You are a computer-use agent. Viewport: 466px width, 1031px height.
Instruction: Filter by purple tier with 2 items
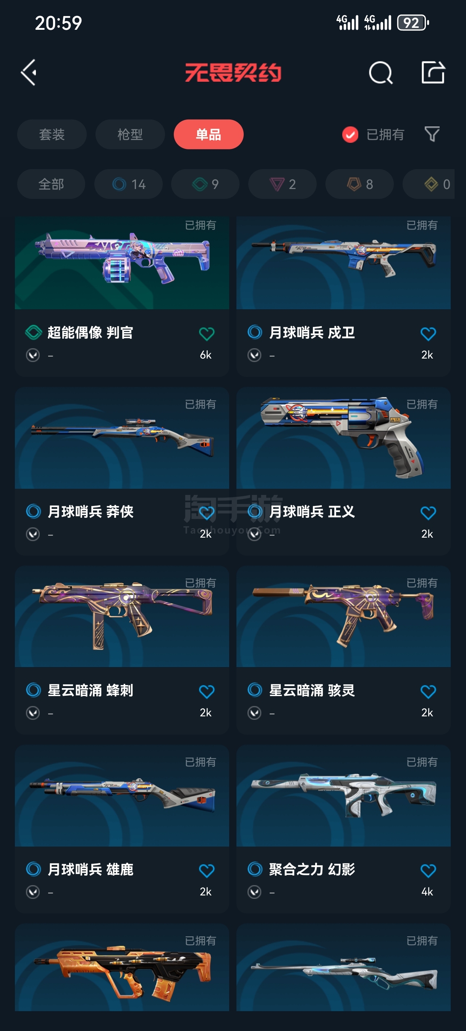coord(283,184)
